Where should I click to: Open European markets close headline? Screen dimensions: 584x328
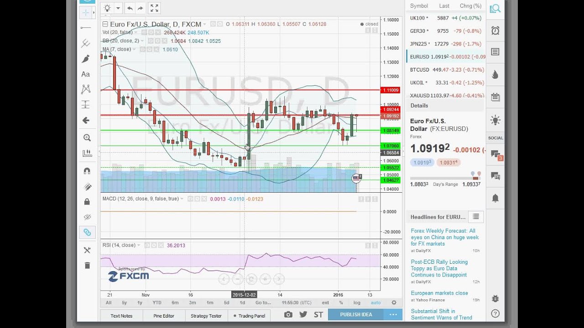[439, 293]
